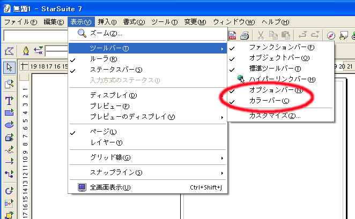Toggle ステータスバー(S) status bar
Image resolution: width=355 pixels, height=219 pixels.
point(147,70)
